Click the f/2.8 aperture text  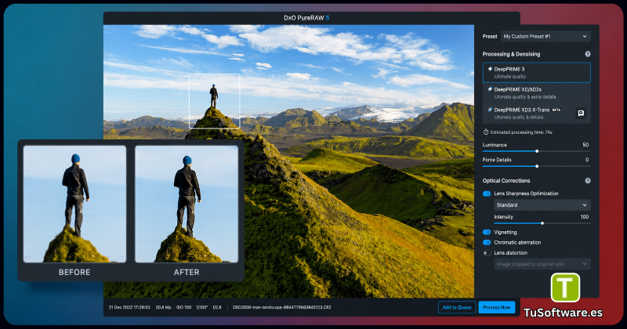tap(217, 307)
